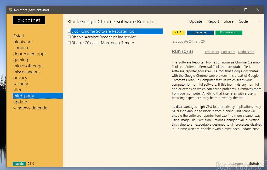Screen dimensions: 267x170
Task: Go to the cortana category
Action: [21, 48]
